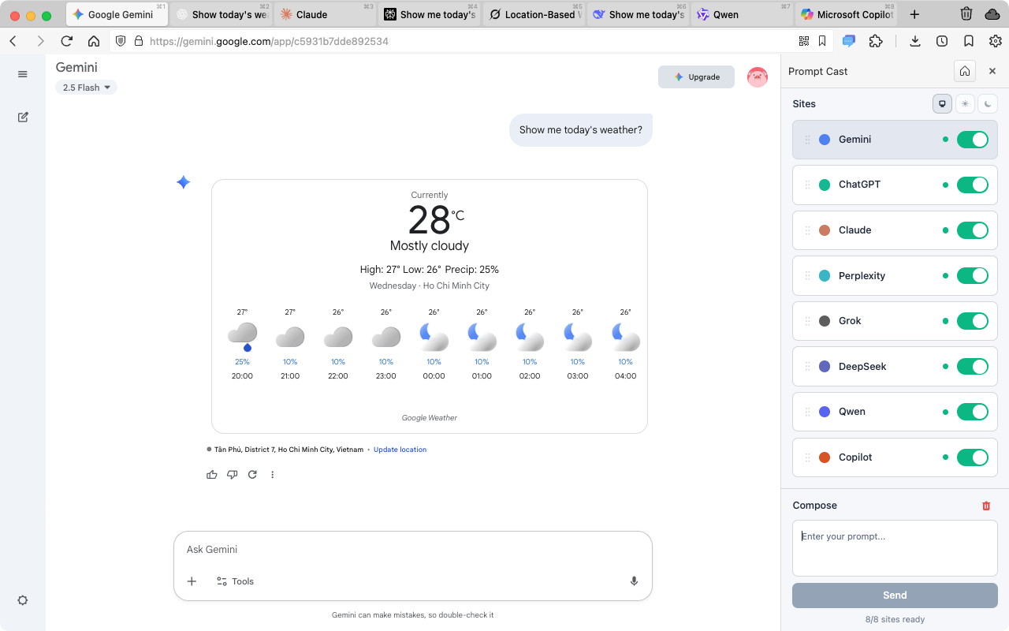Click the thumbs down feedback icon
The image size is (1009, 631).
click(232, 475)
